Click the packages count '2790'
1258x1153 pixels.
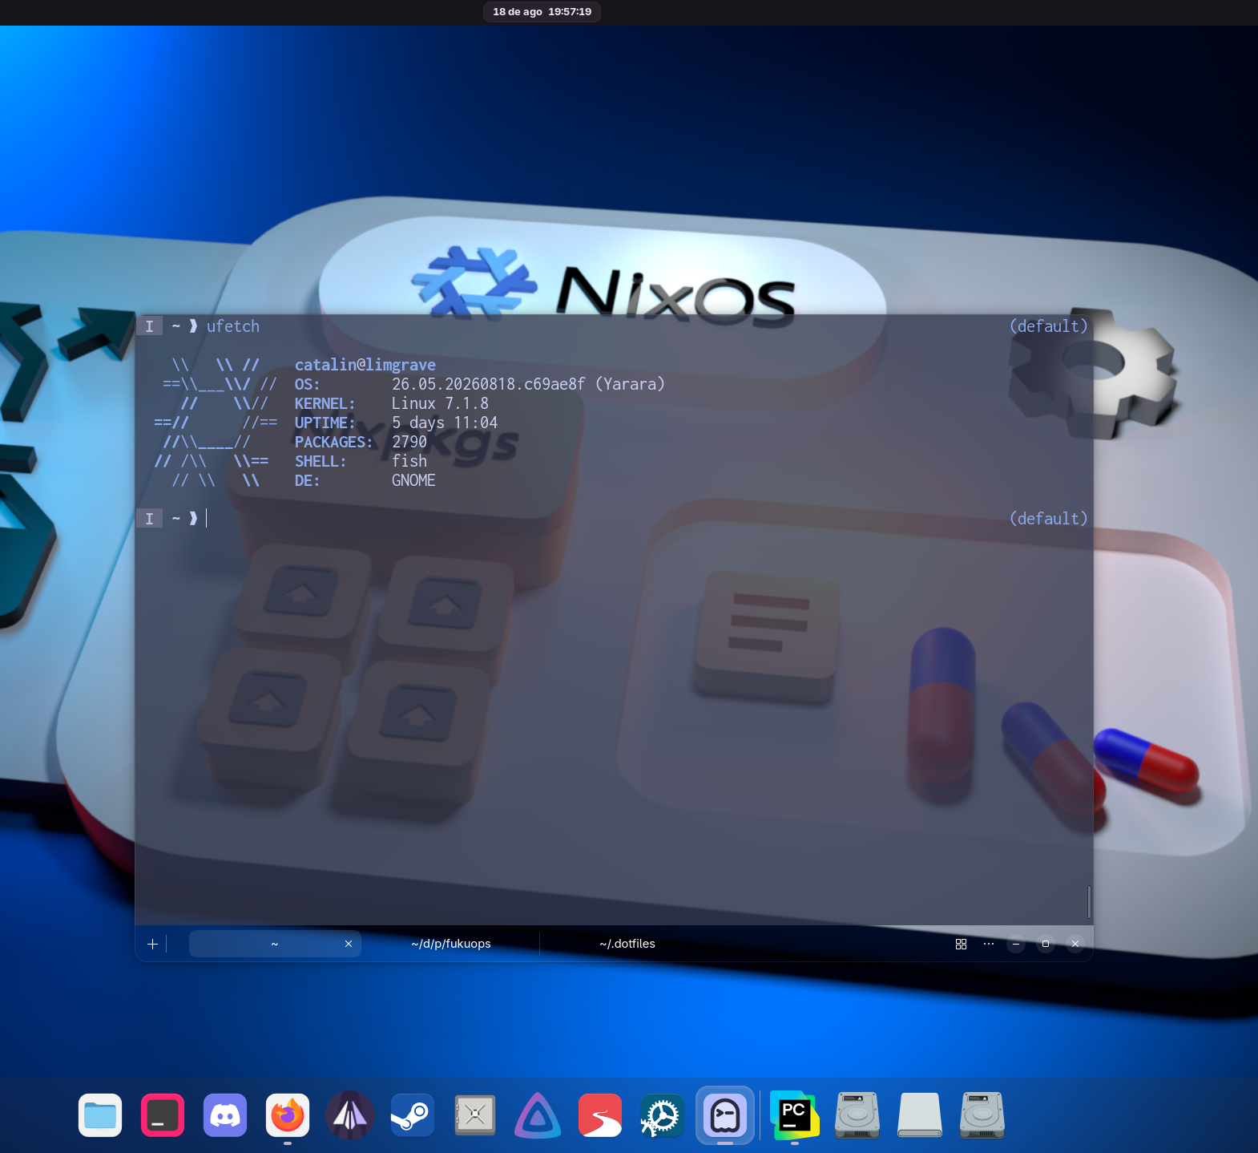(409, 442)
